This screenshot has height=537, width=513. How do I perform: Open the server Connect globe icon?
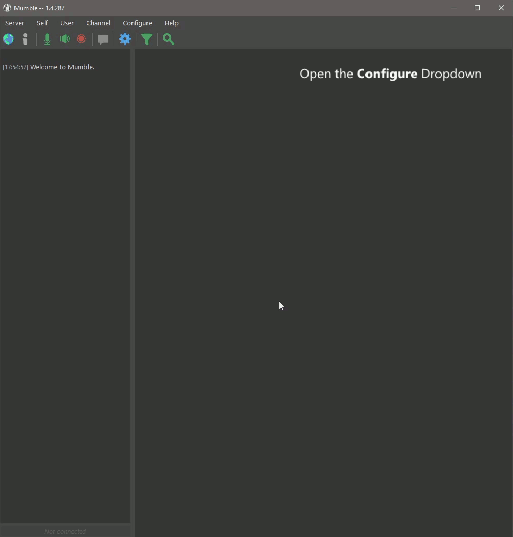(x=9, y=39)
